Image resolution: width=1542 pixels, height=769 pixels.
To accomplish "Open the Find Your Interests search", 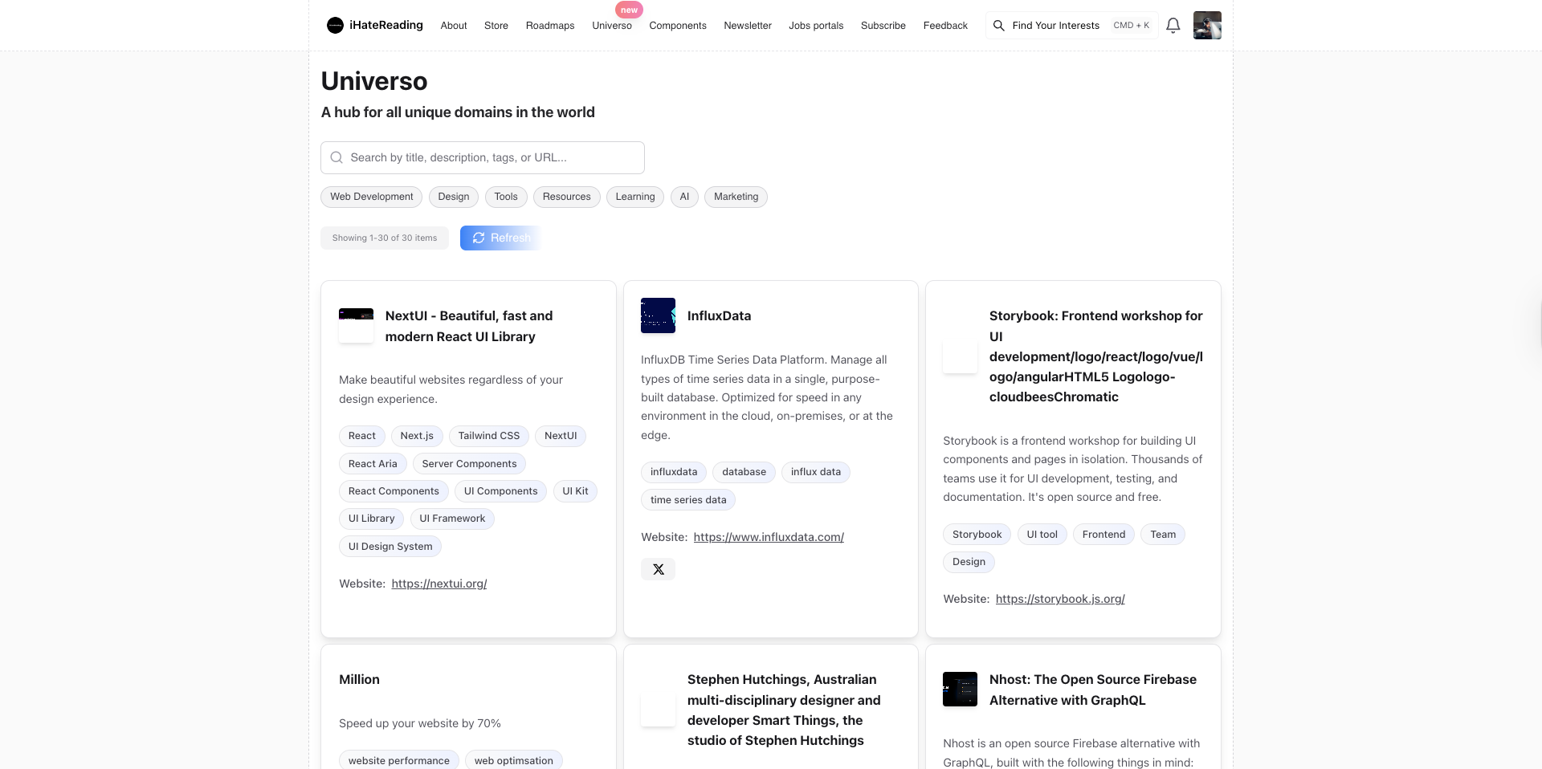I will tap(1072, 26).
